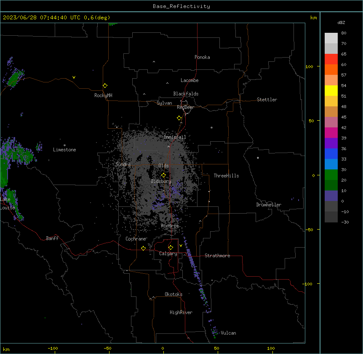
Task: Click the yellow V marker northwest of RockyMH
Action: pyautogui.click(x=74, y=77)
